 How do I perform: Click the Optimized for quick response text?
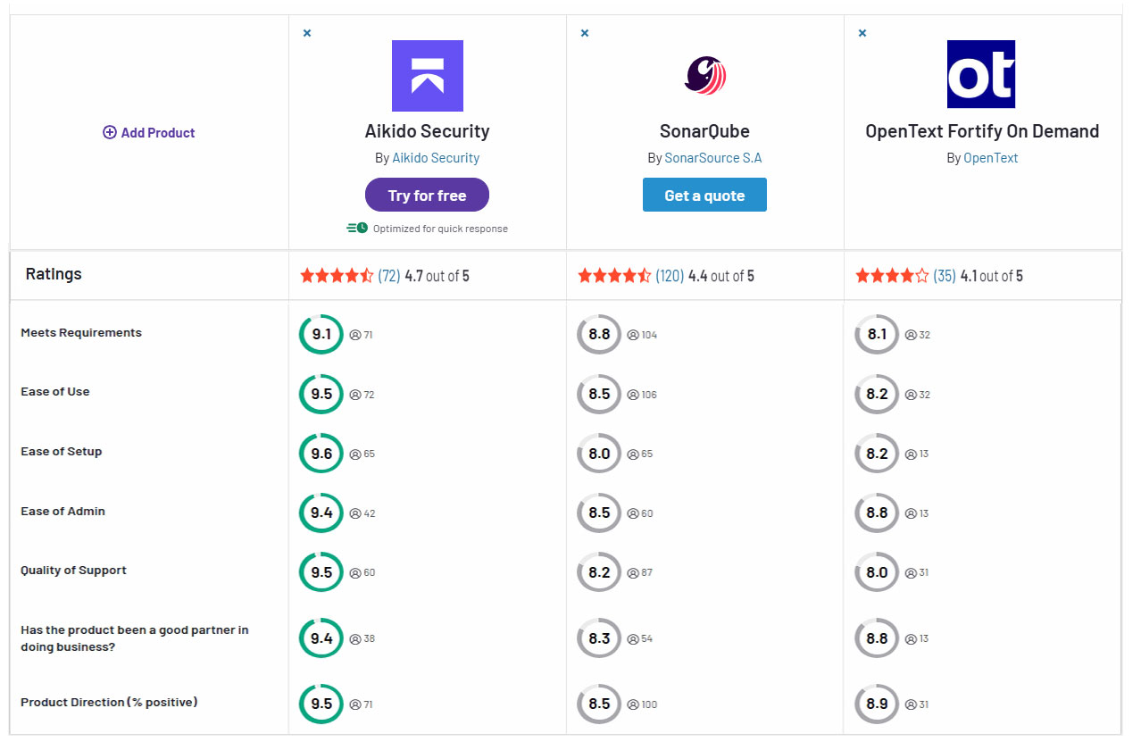440,229
